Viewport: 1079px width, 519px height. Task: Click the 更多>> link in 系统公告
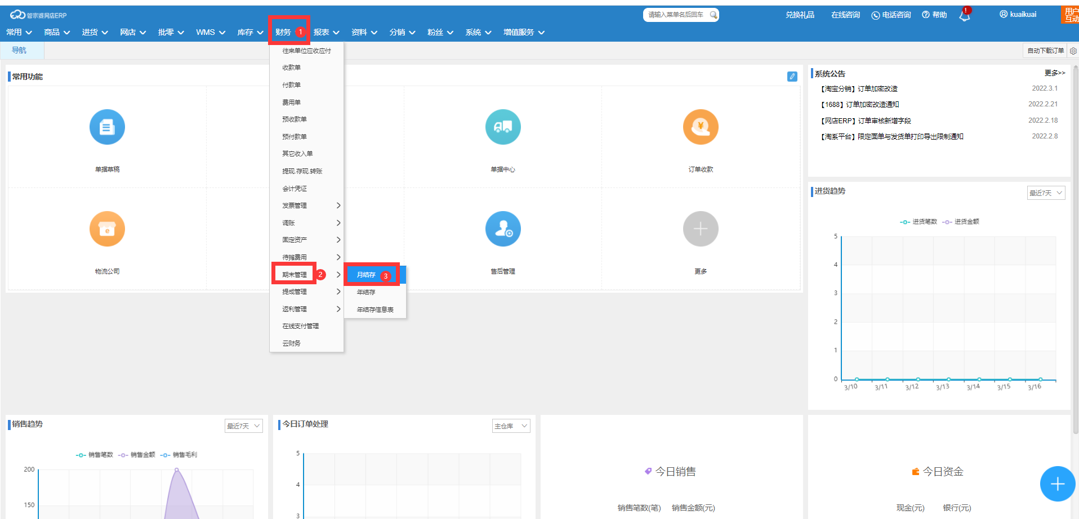(x=1054, y=73)
